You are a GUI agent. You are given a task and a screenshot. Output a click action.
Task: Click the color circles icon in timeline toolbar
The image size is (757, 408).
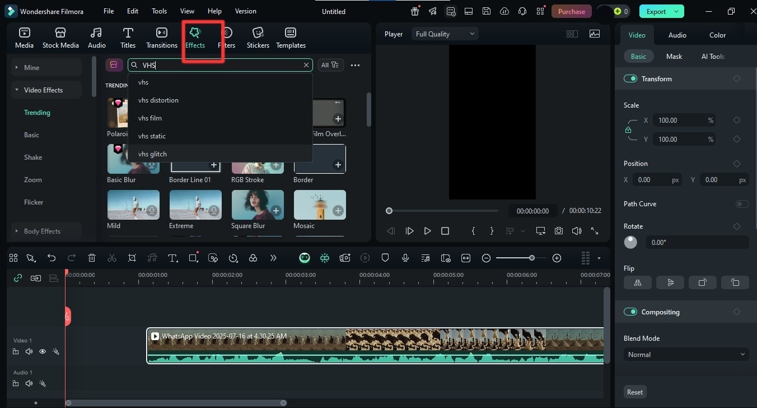tap(253, 258)
